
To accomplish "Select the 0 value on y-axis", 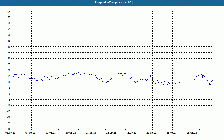I will pos(10,94).
